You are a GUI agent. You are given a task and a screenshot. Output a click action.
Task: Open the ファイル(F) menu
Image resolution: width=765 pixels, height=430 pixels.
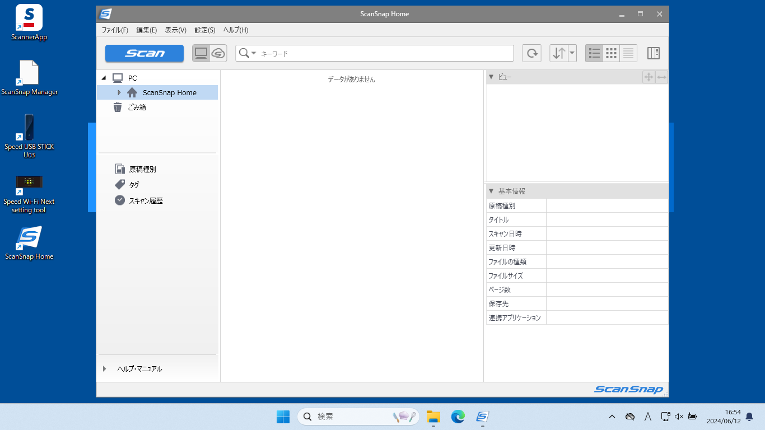click(115, 30)
